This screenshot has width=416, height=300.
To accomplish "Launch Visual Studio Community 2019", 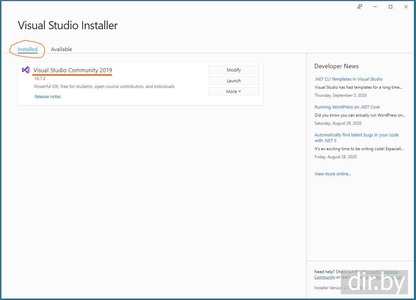I will click(234, 81).
